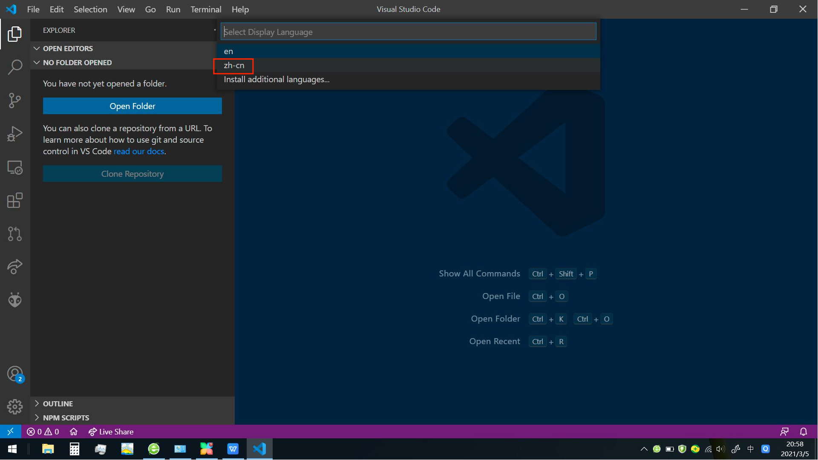Follow the read our docs link
The image size is (818, 460).
138,152
